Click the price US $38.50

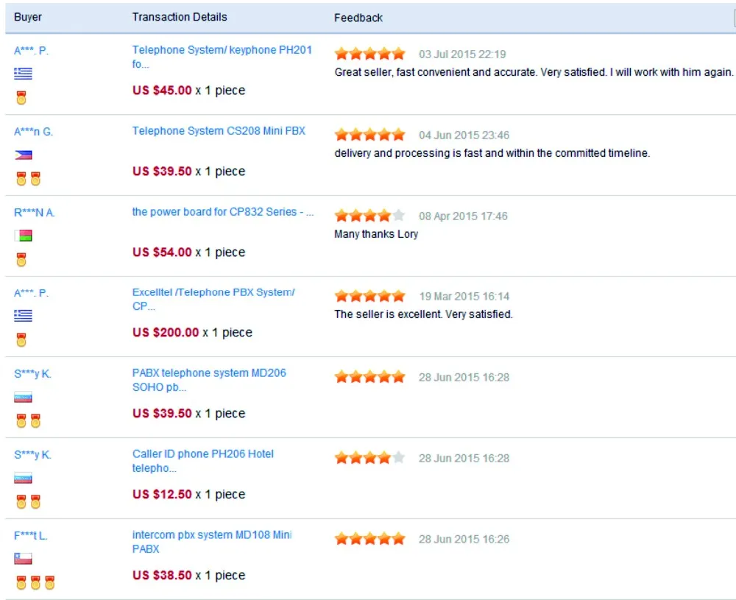coord(162,575)
